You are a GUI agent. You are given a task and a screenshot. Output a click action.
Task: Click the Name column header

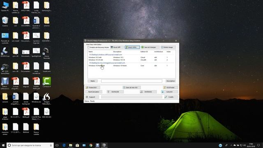90,52
